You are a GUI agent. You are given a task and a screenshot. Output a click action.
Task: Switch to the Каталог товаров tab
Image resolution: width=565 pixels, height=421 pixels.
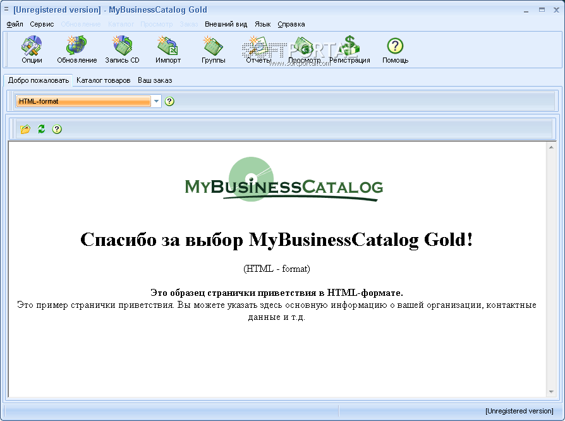104,80
